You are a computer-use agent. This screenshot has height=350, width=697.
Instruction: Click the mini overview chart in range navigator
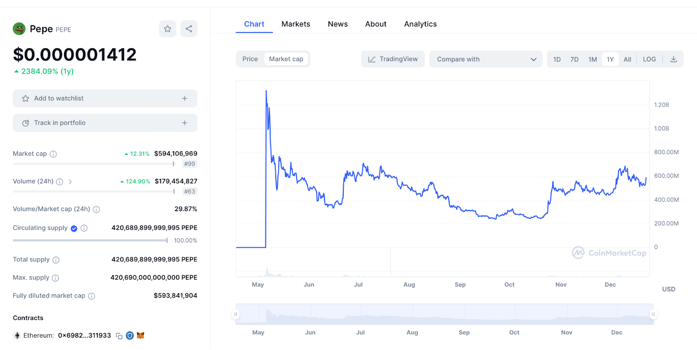[x=444, y=314]
